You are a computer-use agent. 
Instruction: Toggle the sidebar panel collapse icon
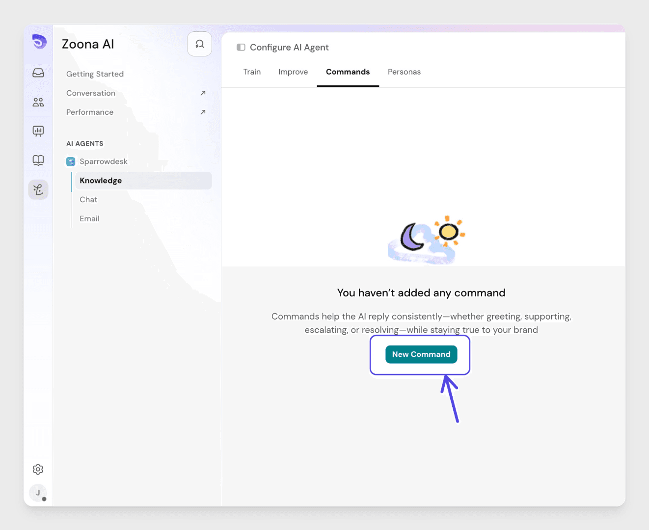click(x=241, y=48)
